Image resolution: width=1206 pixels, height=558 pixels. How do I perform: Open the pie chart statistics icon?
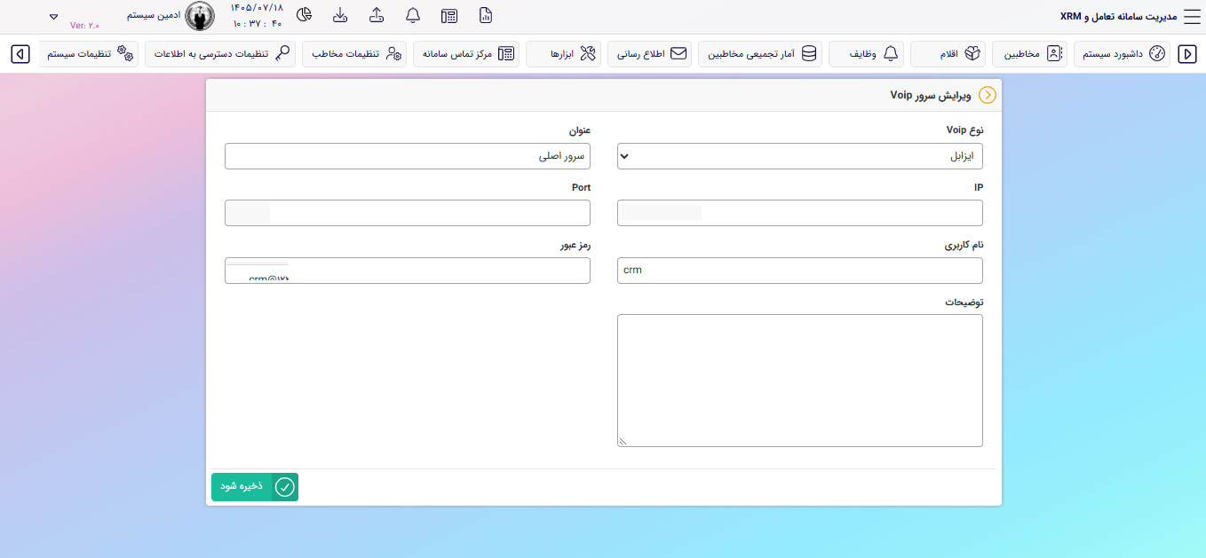[304, 15]
